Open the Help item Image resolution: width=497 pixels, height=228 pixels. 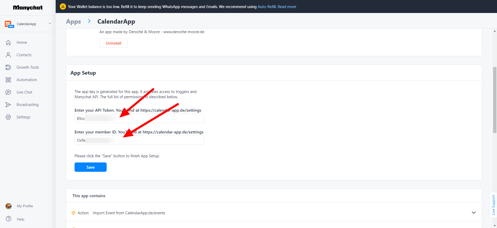20,219
